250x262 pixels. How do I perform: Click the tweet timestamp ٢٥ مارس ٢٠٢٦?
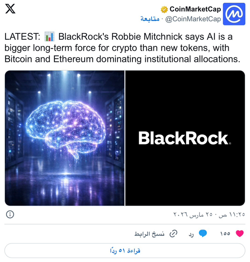pos(193,215)
